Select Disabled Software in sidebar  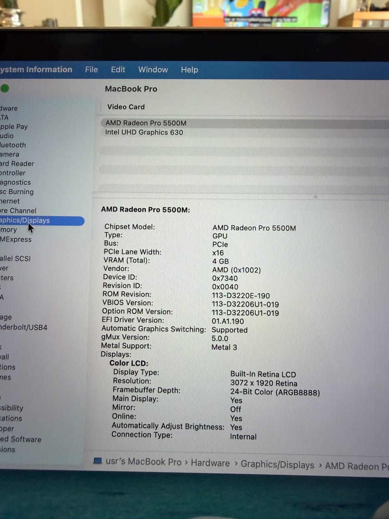21,439
